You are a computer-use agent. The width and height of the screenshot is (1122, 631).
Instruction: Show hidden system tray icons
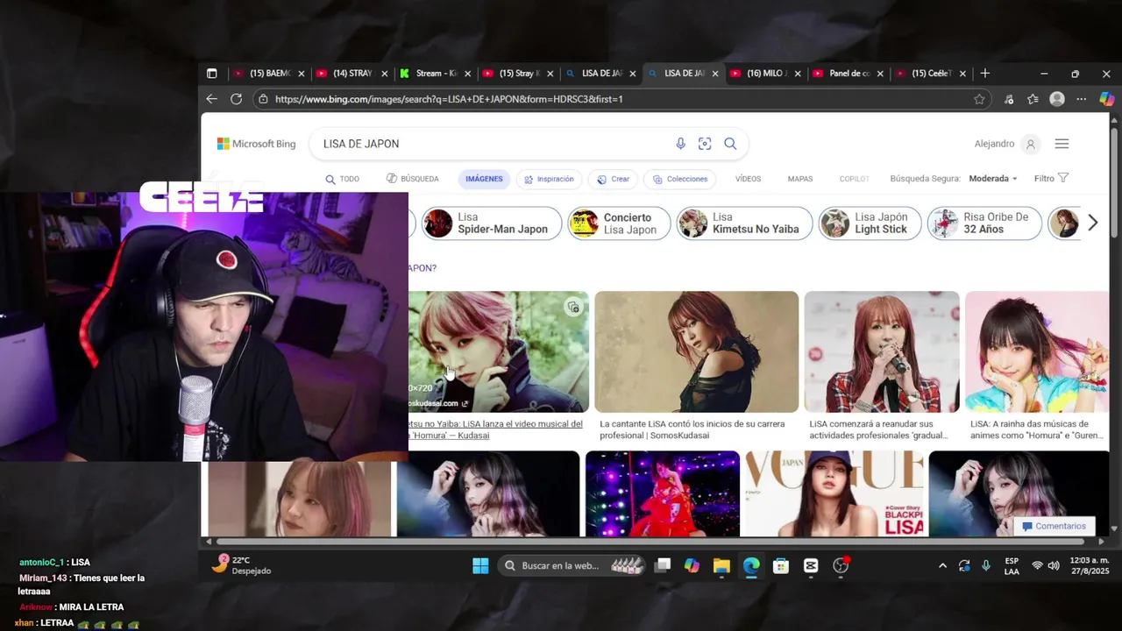click(942, 565)
